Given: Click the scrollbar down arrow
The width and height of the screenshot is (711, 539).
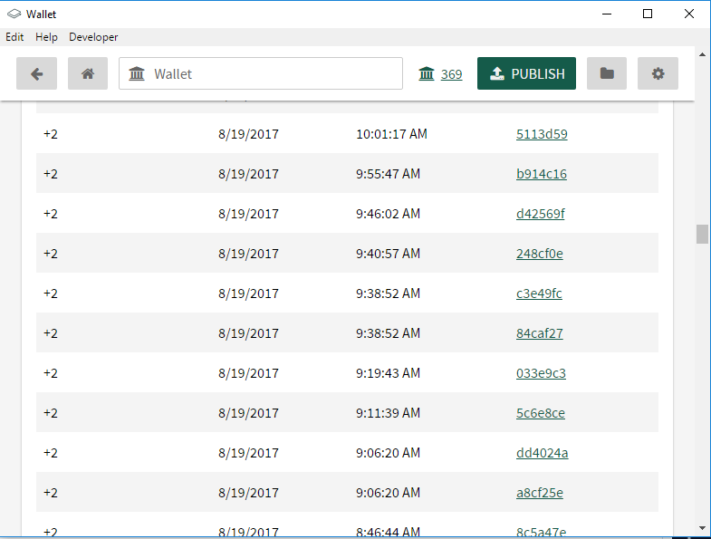Looking at the screenshot, I should [x=702, y=527].
